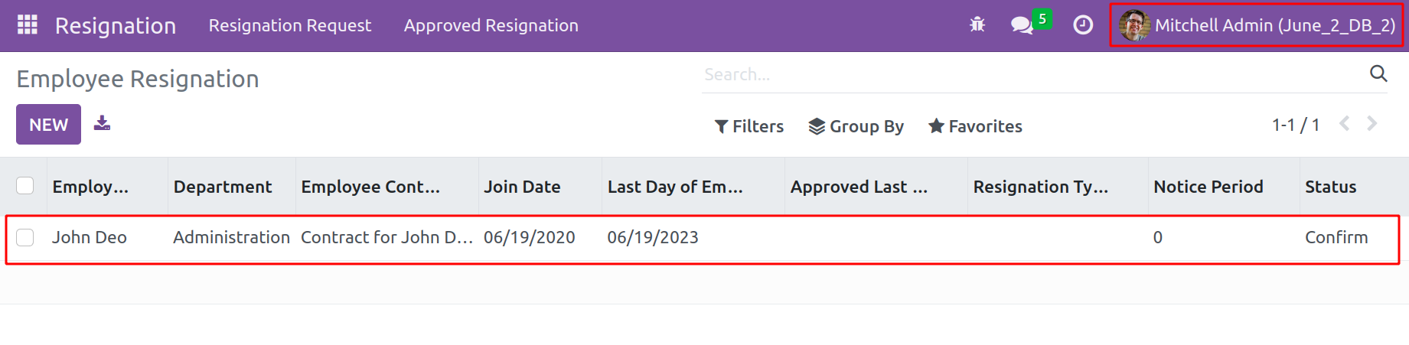Go to the previous page arrow

pyautogui.click(x=1344, y=124)
